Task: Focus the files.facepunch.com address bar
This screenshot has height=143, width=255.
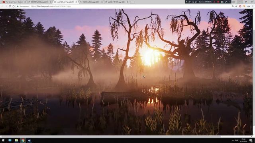Action: point(124,6)
